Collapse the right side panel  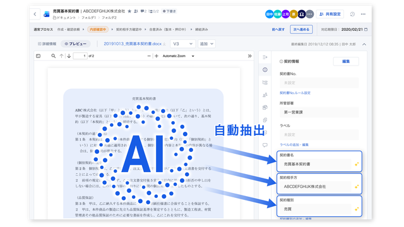click(x=265, y=57)
